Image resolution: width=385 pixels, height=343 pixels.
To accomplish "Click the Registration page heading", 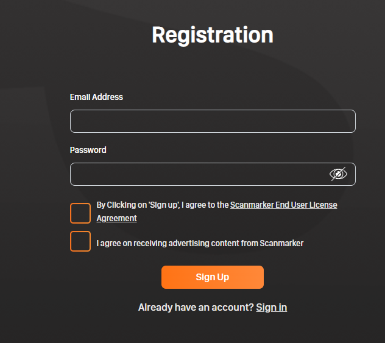I will [213, 35].
